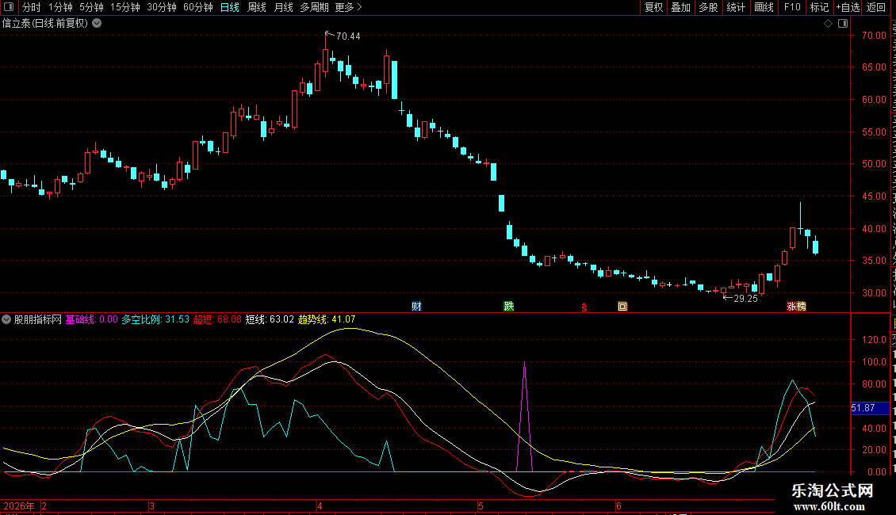
Task: Open the 画线 drawing tools
Action: [764, 7]
